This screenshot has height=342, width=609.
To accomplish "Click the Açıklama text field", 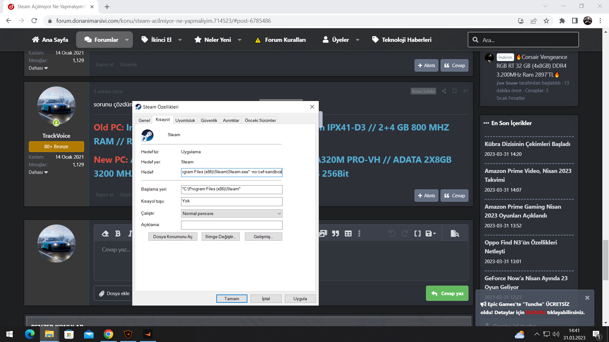I will tap(232, 225).
